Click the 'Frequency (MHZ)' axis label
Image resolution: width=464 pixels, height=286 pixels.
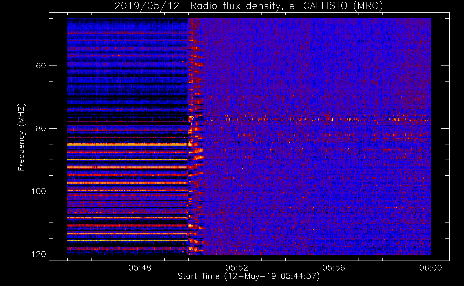point(21,137)
